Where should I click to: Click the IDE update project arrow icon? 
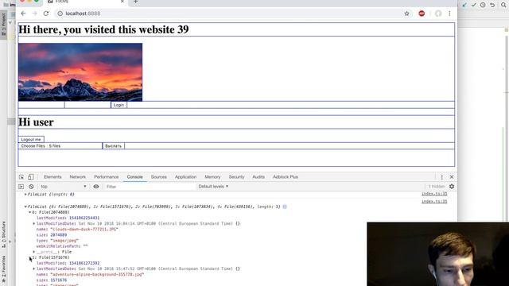tap(464, 5)
